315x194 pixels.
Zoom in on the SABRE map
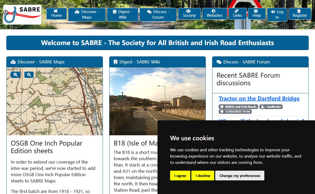(x=15, y=75)
